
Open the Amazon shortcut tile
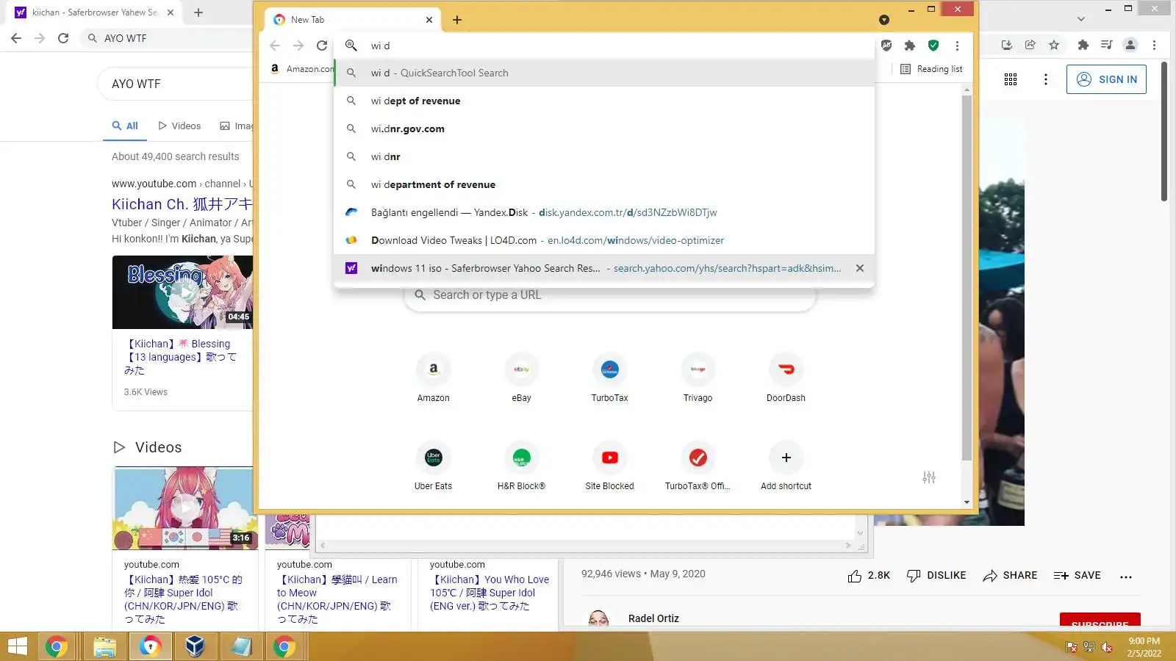coord(434,378)
